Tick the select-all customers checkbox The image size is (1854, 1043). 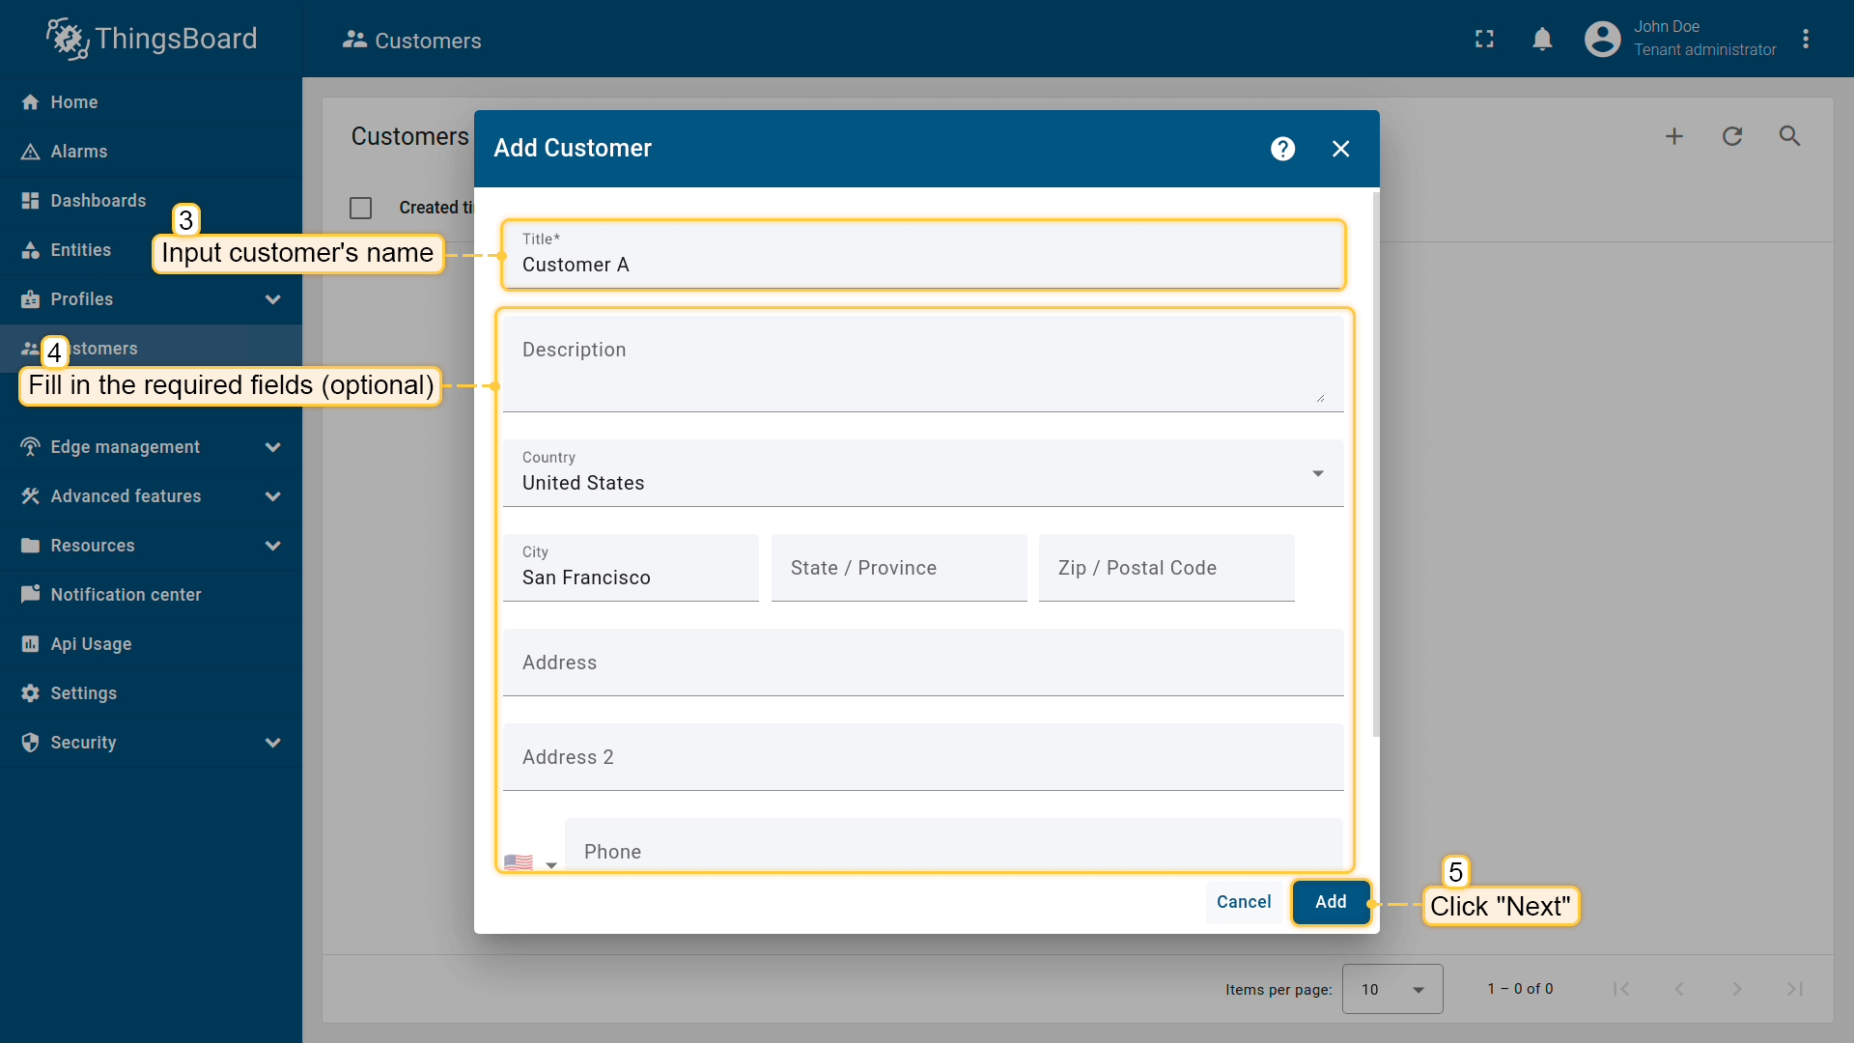click(361, 208)
